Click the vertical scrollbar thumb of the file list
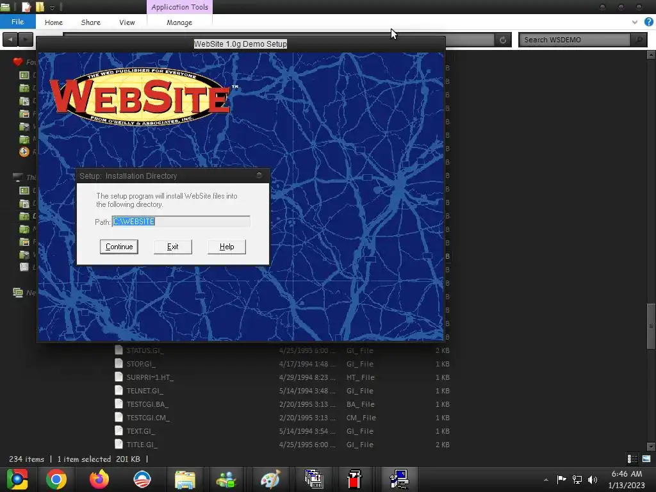The height and width of the screenshot is (492, 656). pyautogui.click(x=651, y=326)
